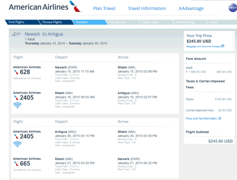Open the Review & Pay step
The image size is (237, 180).
coord(189,22)
